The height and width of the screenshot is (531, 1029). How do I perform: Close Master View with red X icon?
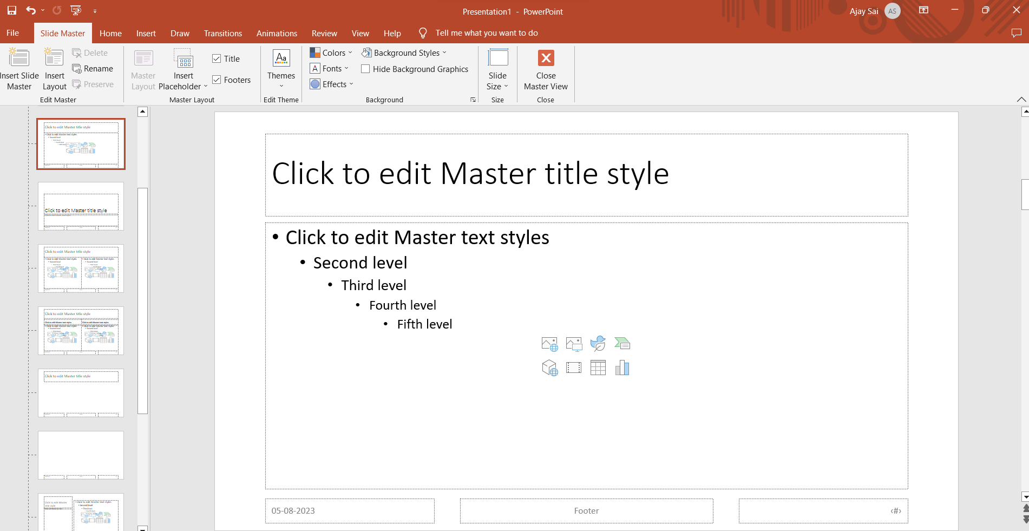[546, 58]
